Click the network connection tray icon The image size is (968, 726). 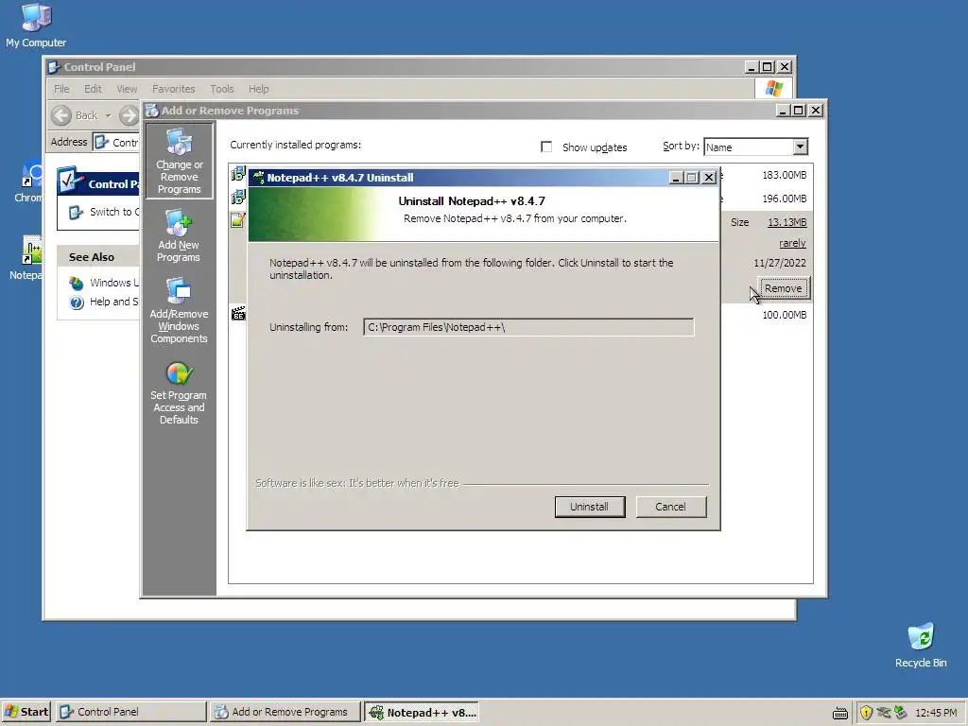(900, 713)
